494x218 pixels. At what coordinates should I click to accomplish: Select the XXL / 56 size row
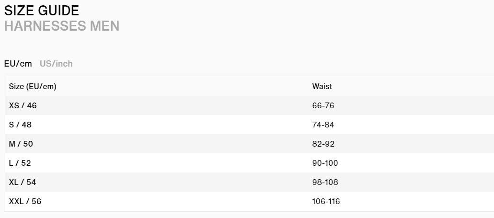coord(249,202)
